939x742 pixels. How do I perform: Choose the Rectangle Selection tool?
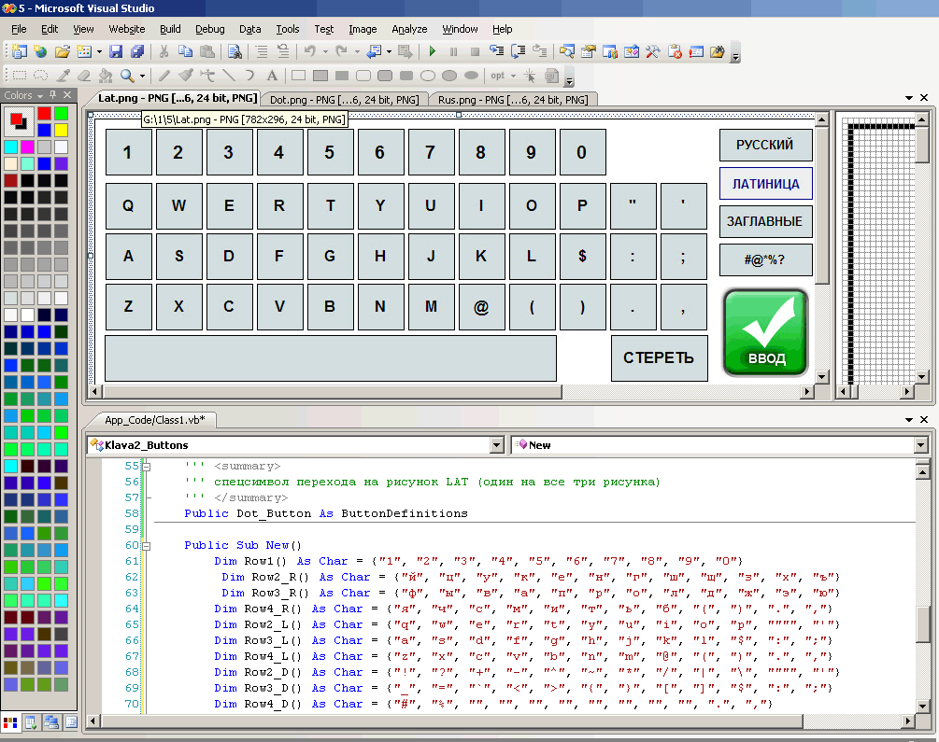(21, 76)
